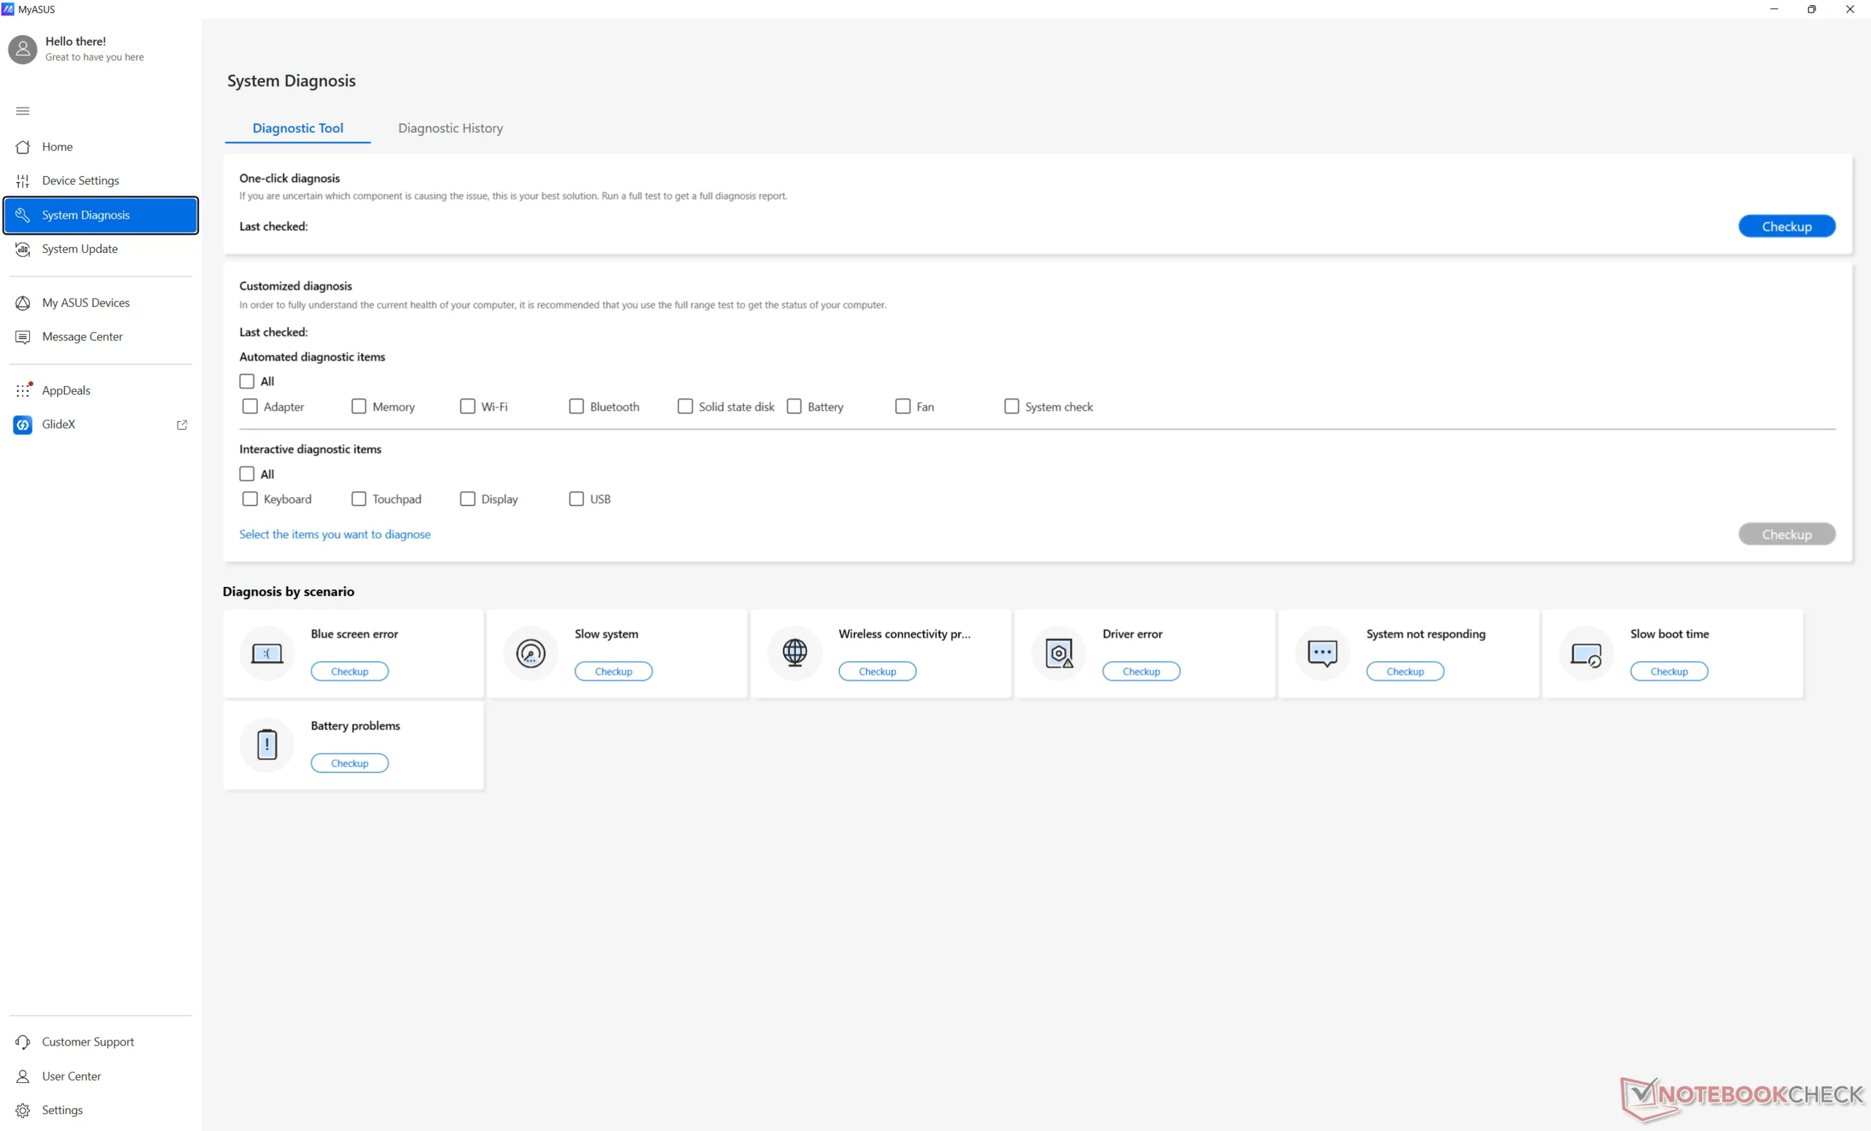Screen dimensions: 1871x1131
Task: Tick the Touchpad interactive checkbox
Action: click(359, 499)
